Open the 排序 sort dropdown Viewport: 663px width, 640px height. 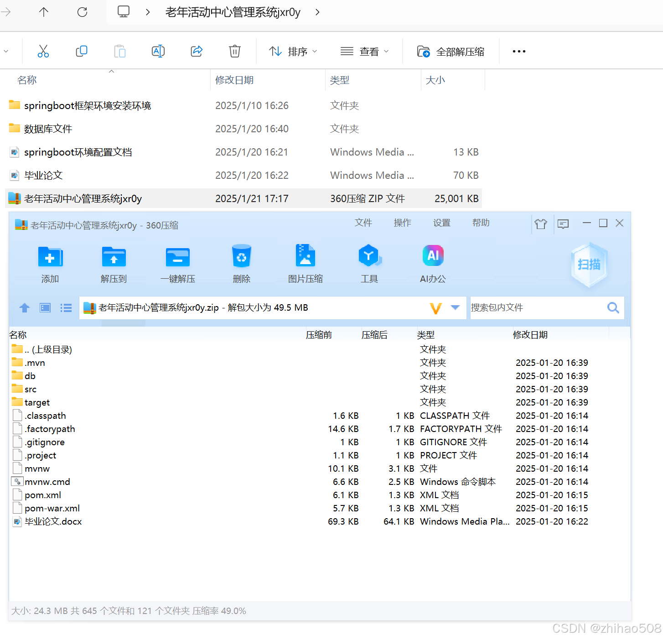click(293, 52)
